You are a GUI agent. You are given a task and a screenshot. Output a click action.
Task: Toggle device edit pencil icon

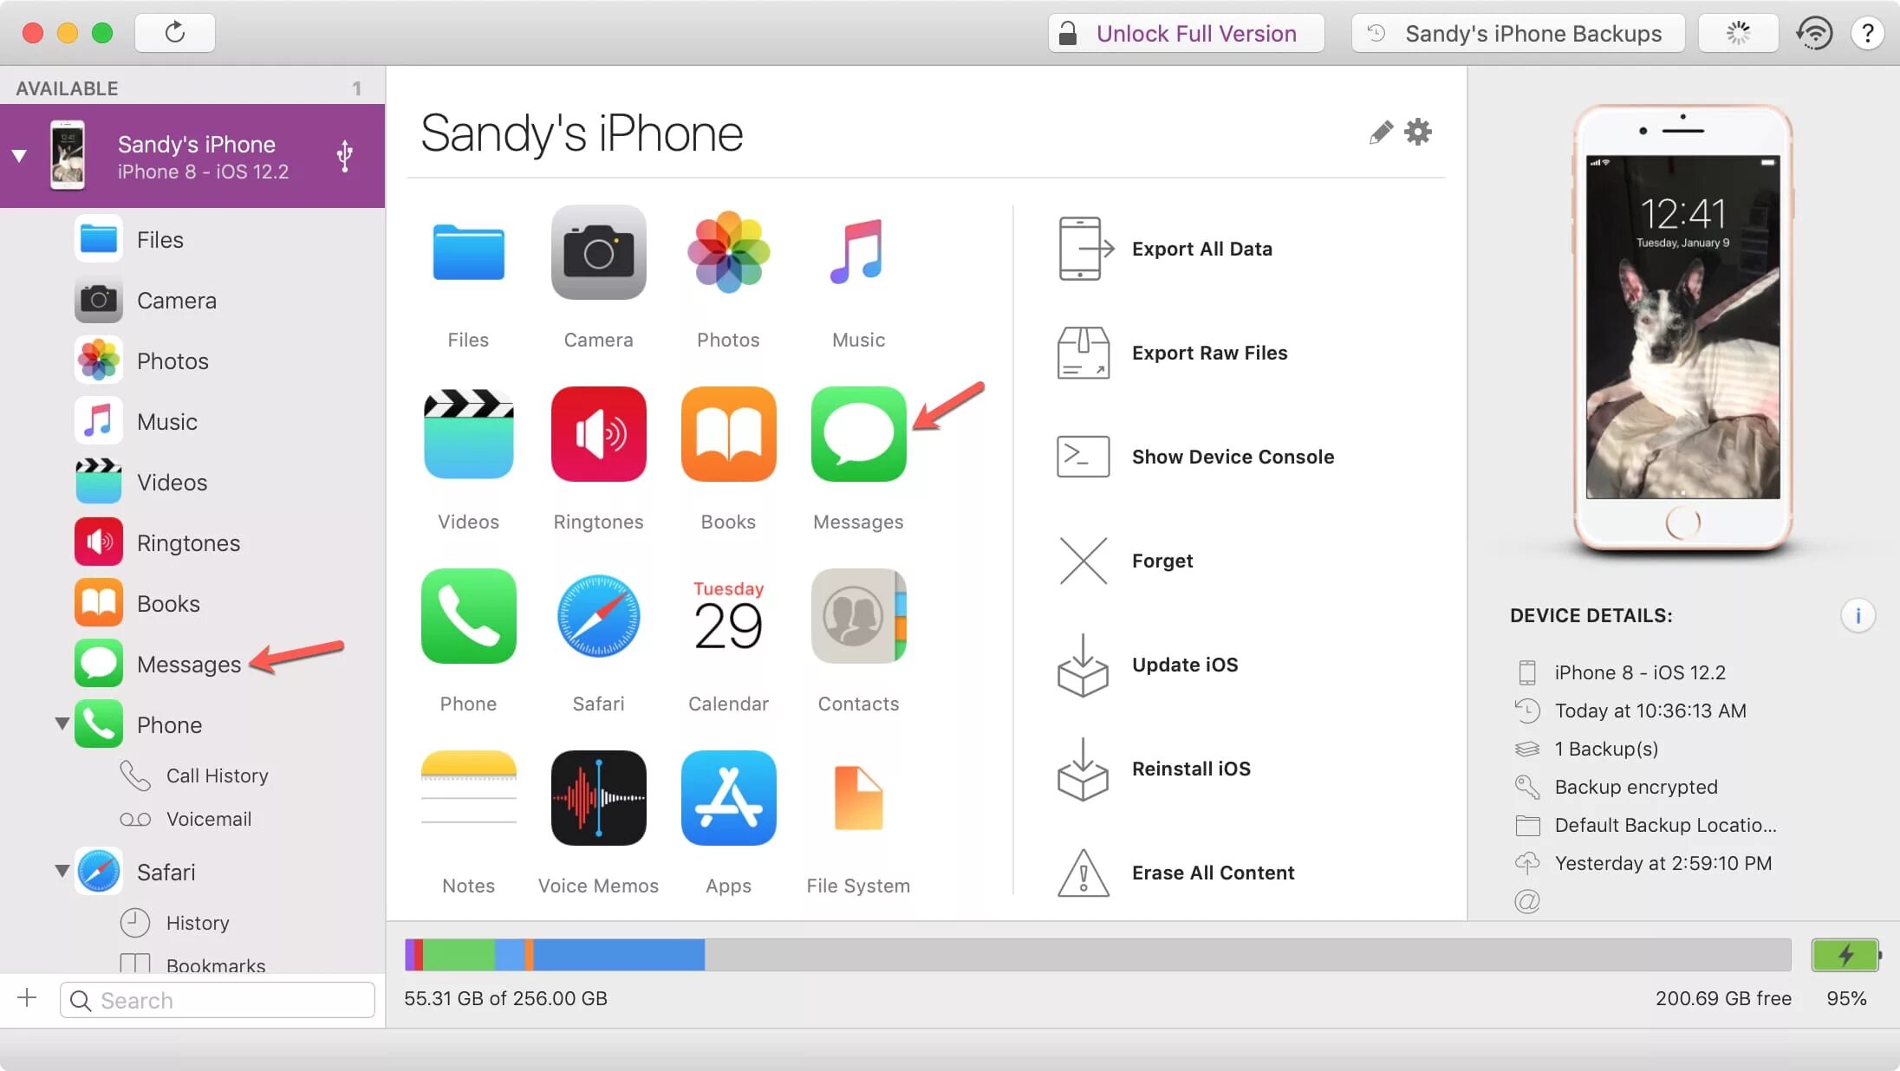[x=1381, y=132]
